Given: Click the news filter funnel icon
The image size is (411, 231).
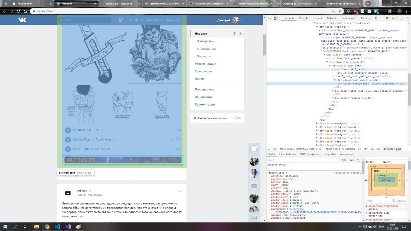Looking at the screenshot, I should click(234, 34).
